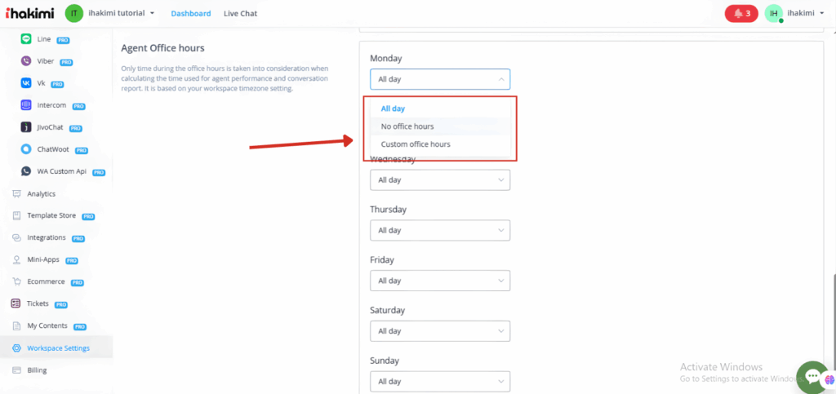836x394 pixels.
Task: Click the Vk channel icon
Action: [26, 82]
